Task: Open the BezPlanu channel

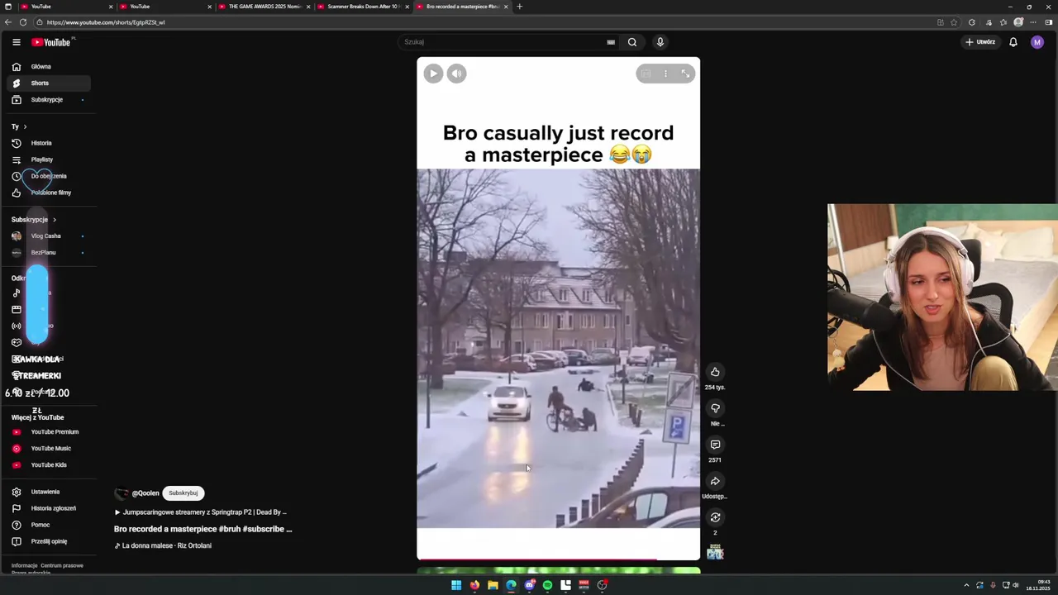Action: click(49, 253)
